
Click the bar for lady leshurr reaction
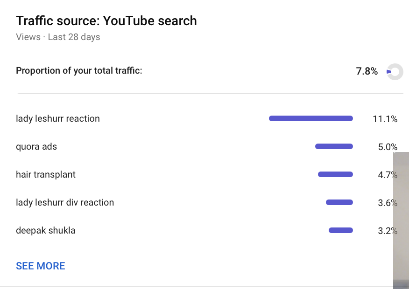[311, 118]
